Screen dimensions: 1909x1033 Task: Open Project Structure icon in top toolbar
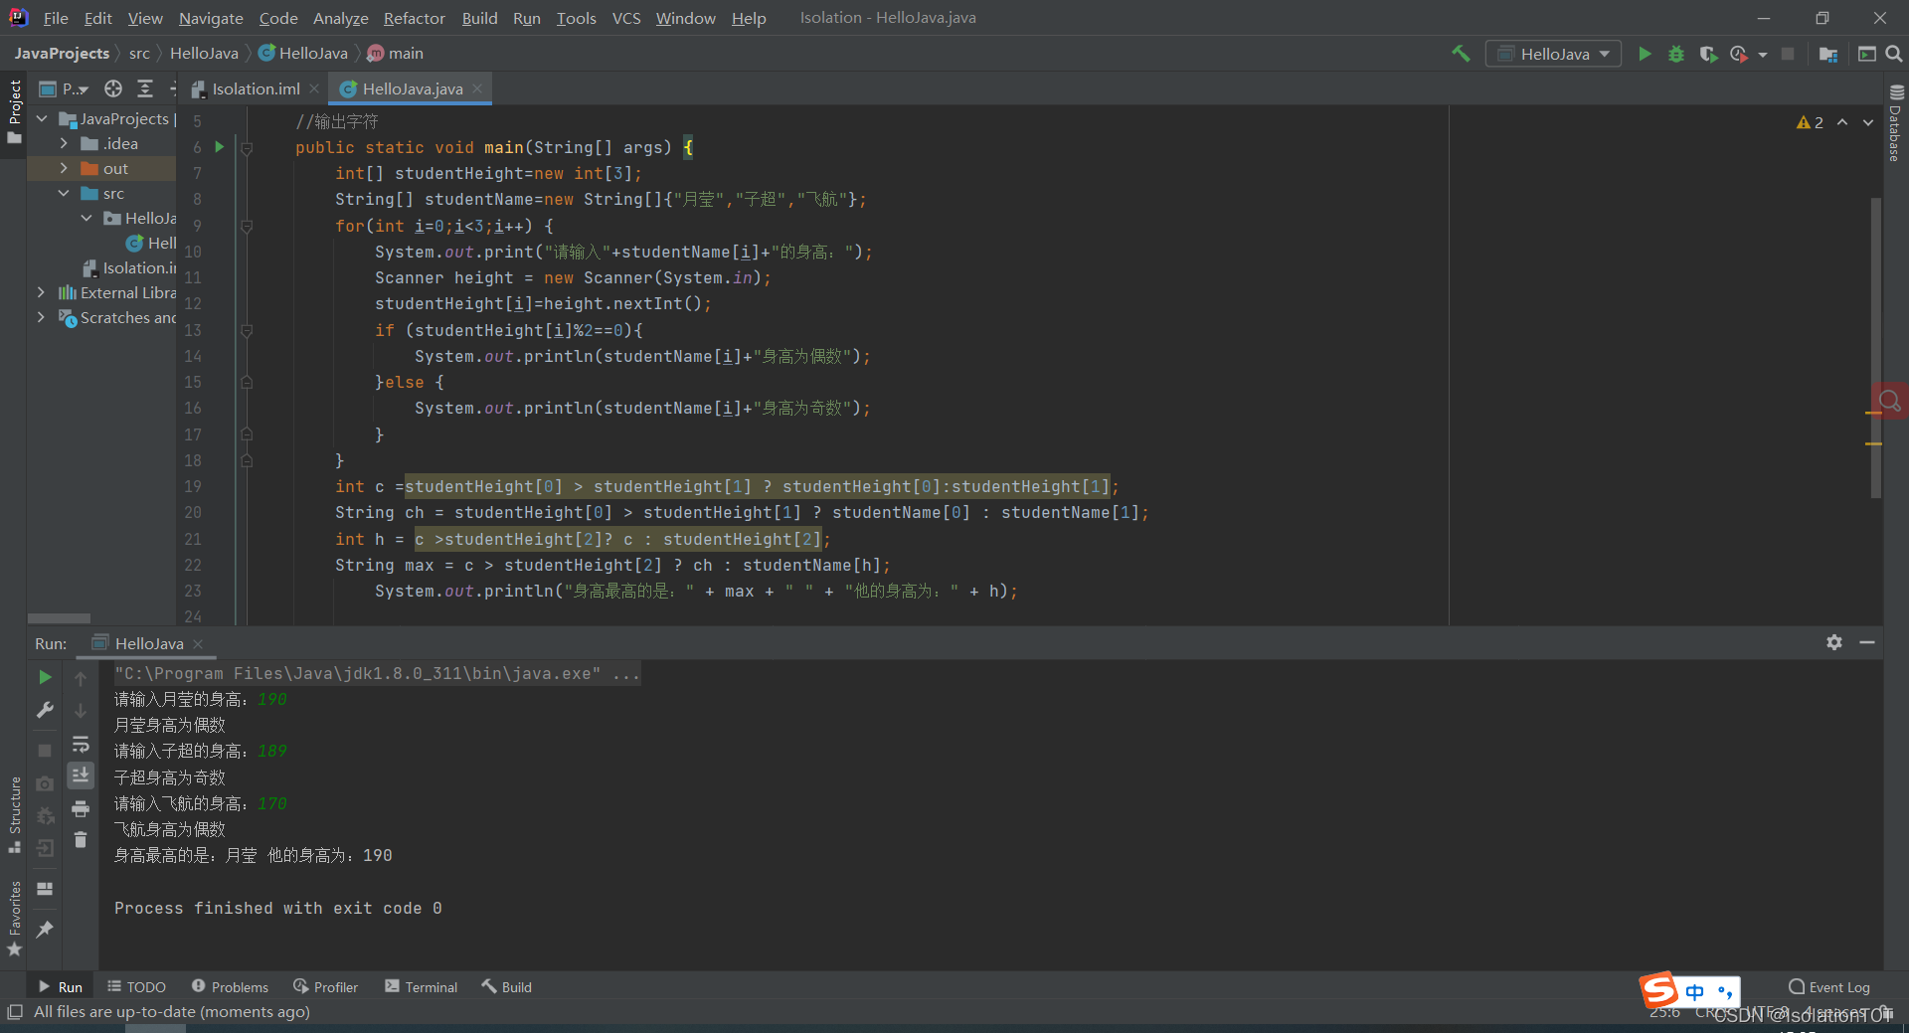tap(1827, 54)
